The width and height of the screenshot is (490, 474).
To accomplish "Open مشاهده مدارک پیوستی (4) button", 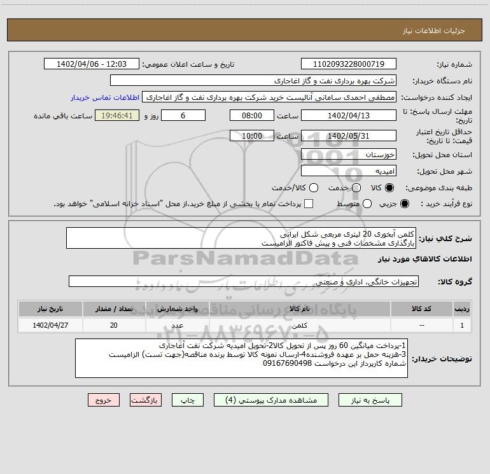I will click(x=271, y=400).
